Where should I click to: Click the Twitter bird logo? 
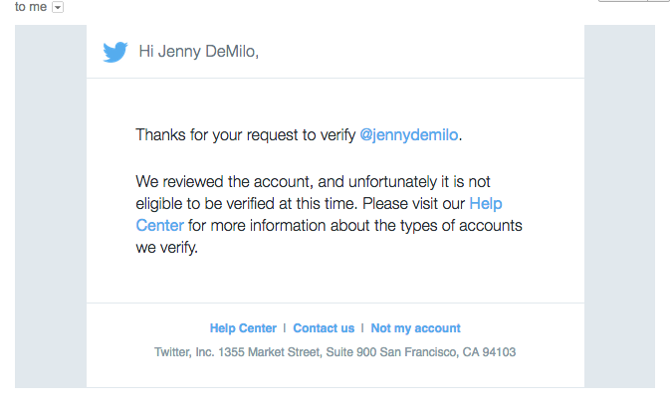pos(115,52)
